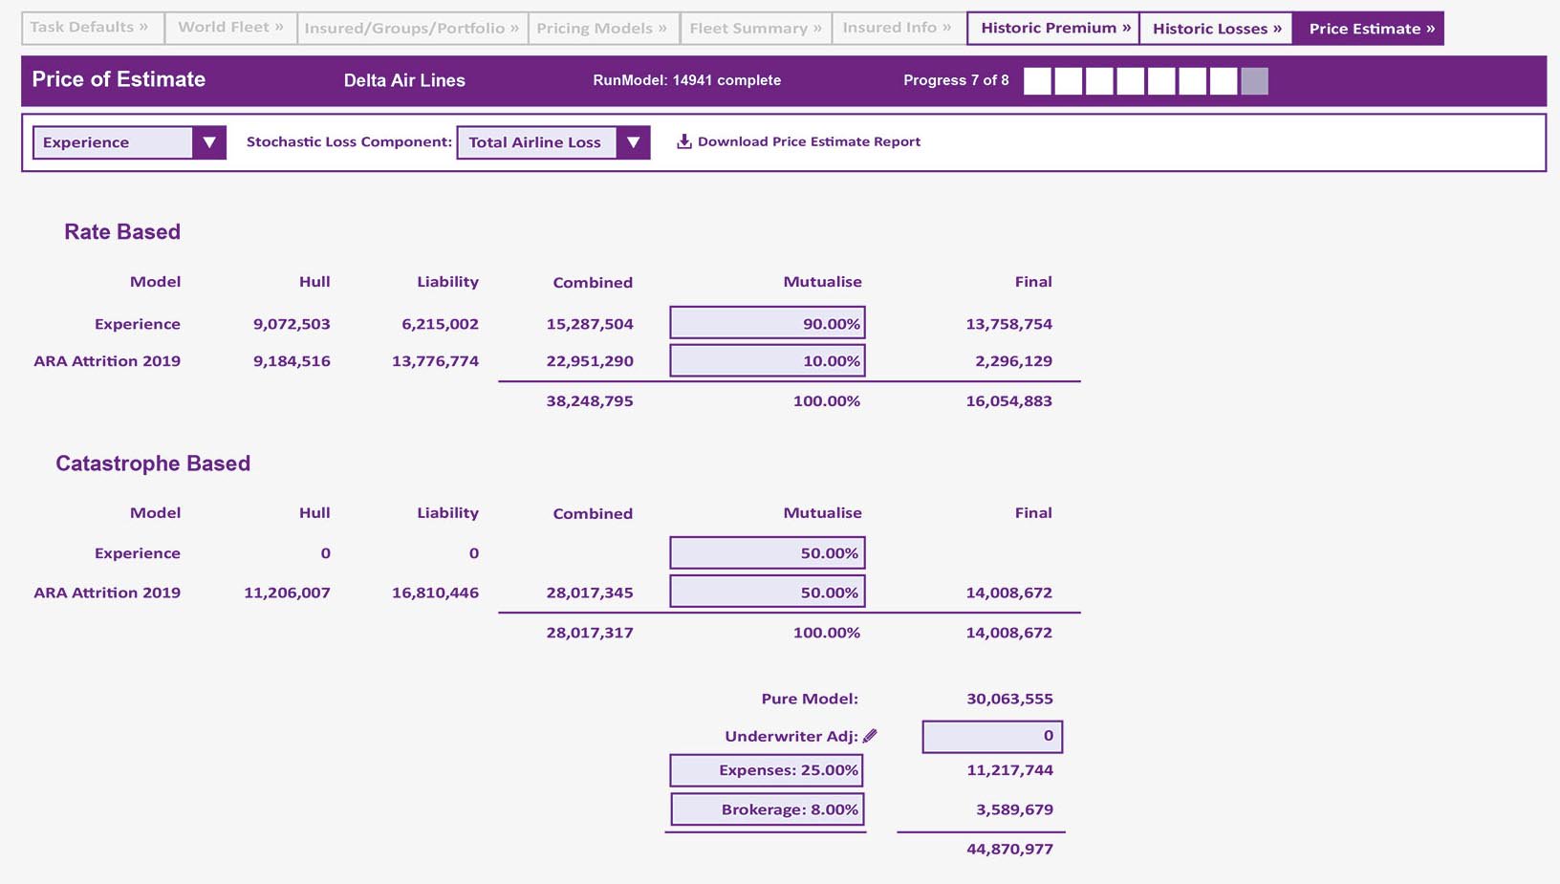Viewport: 1560px width, 884px height.
Task: Edit Catastrophe ARA Attrition mutualise 50.00% field
Action: pyautogui.click(x=768, y=592)
